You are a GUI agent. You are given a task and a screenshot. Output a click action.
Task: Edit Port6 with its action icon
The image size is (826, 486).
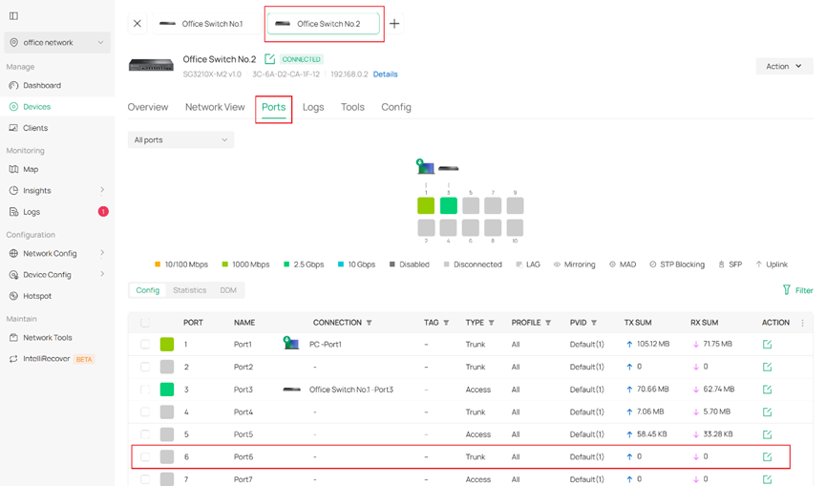[767, 457]
